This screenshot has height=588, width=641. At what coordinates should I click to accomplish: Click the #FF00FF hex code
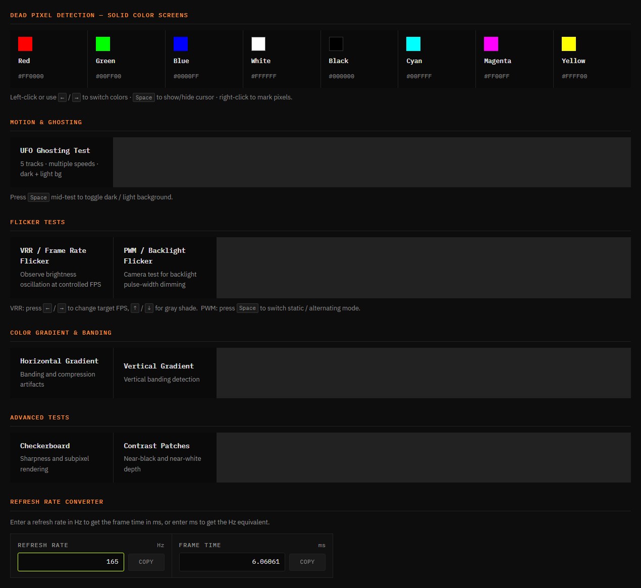point(497,77)
